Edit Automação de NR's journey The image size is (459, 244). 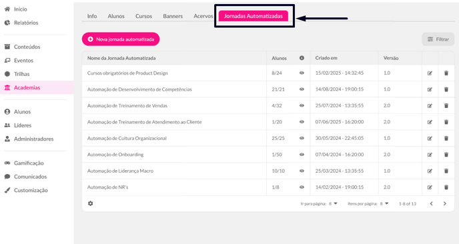[430, 187]
